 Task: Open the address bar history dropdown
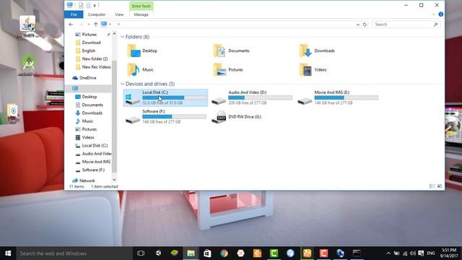tap(357, 25)
